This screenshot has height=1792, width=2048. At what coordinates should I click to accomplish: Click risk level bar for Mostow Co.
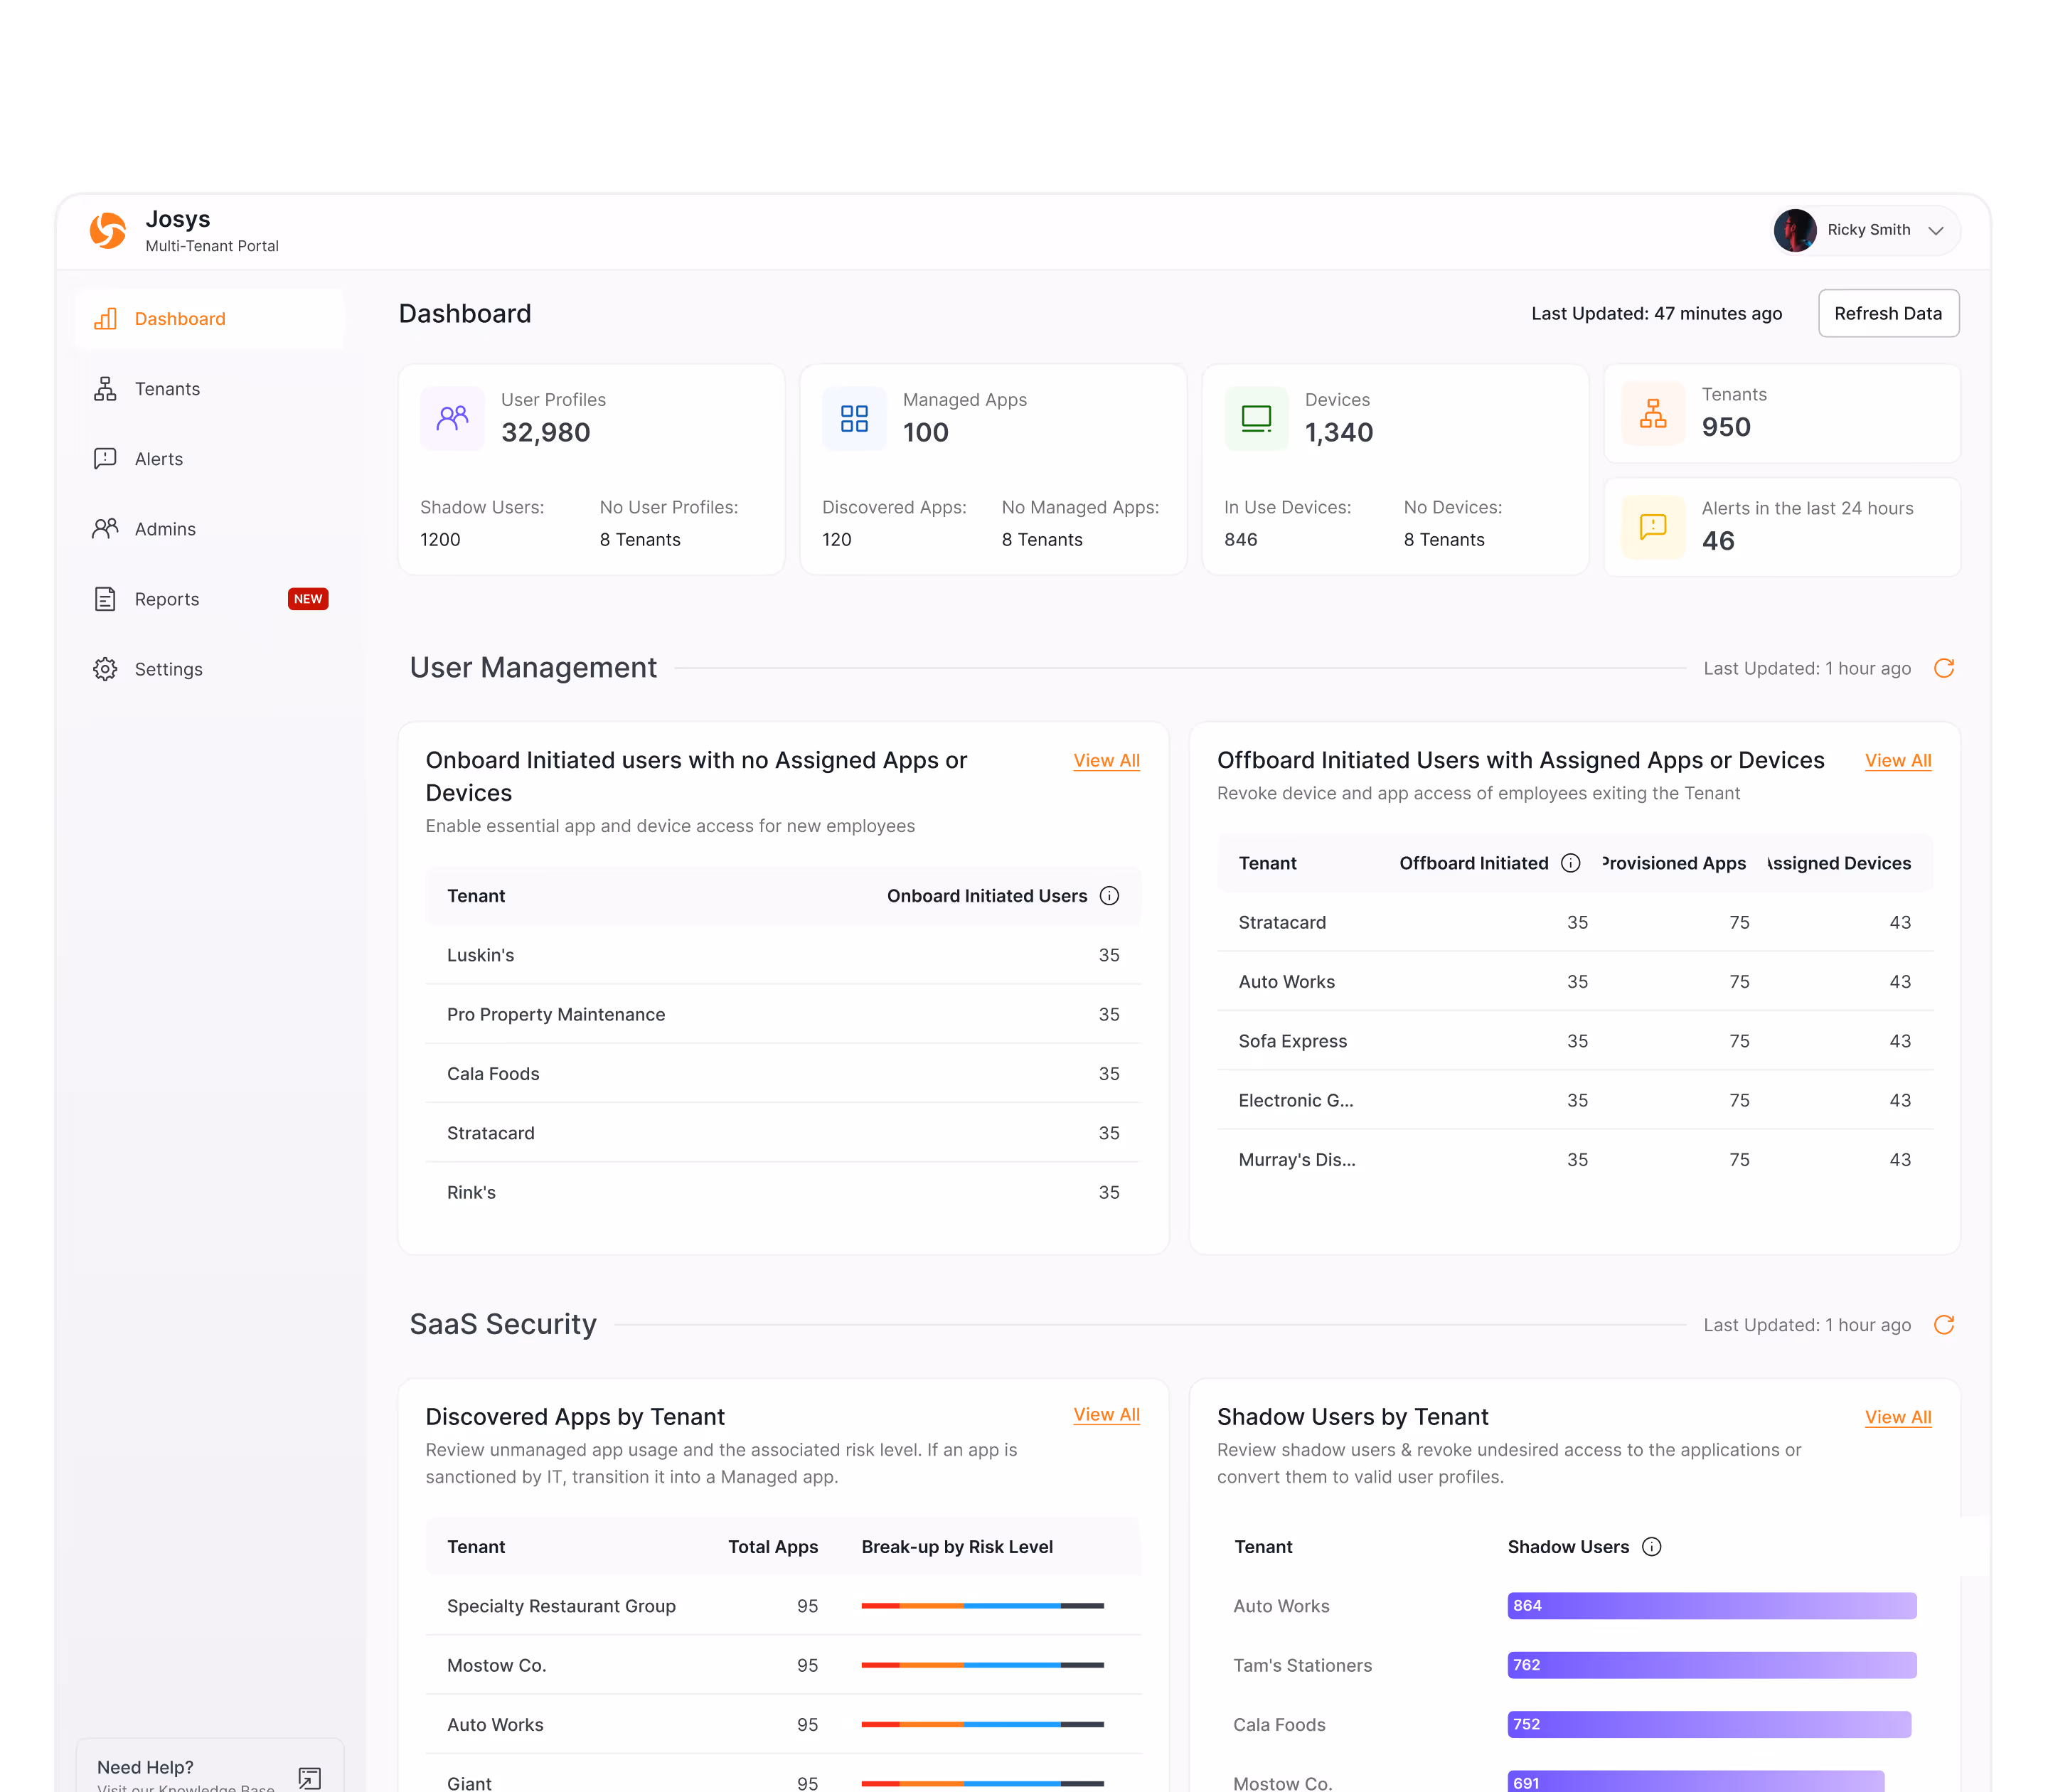(x=982, y=1665)
